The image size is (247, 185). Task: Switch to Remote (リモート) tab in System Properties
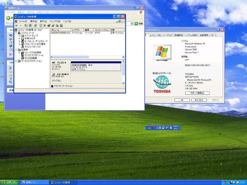[x=213, y=35]
